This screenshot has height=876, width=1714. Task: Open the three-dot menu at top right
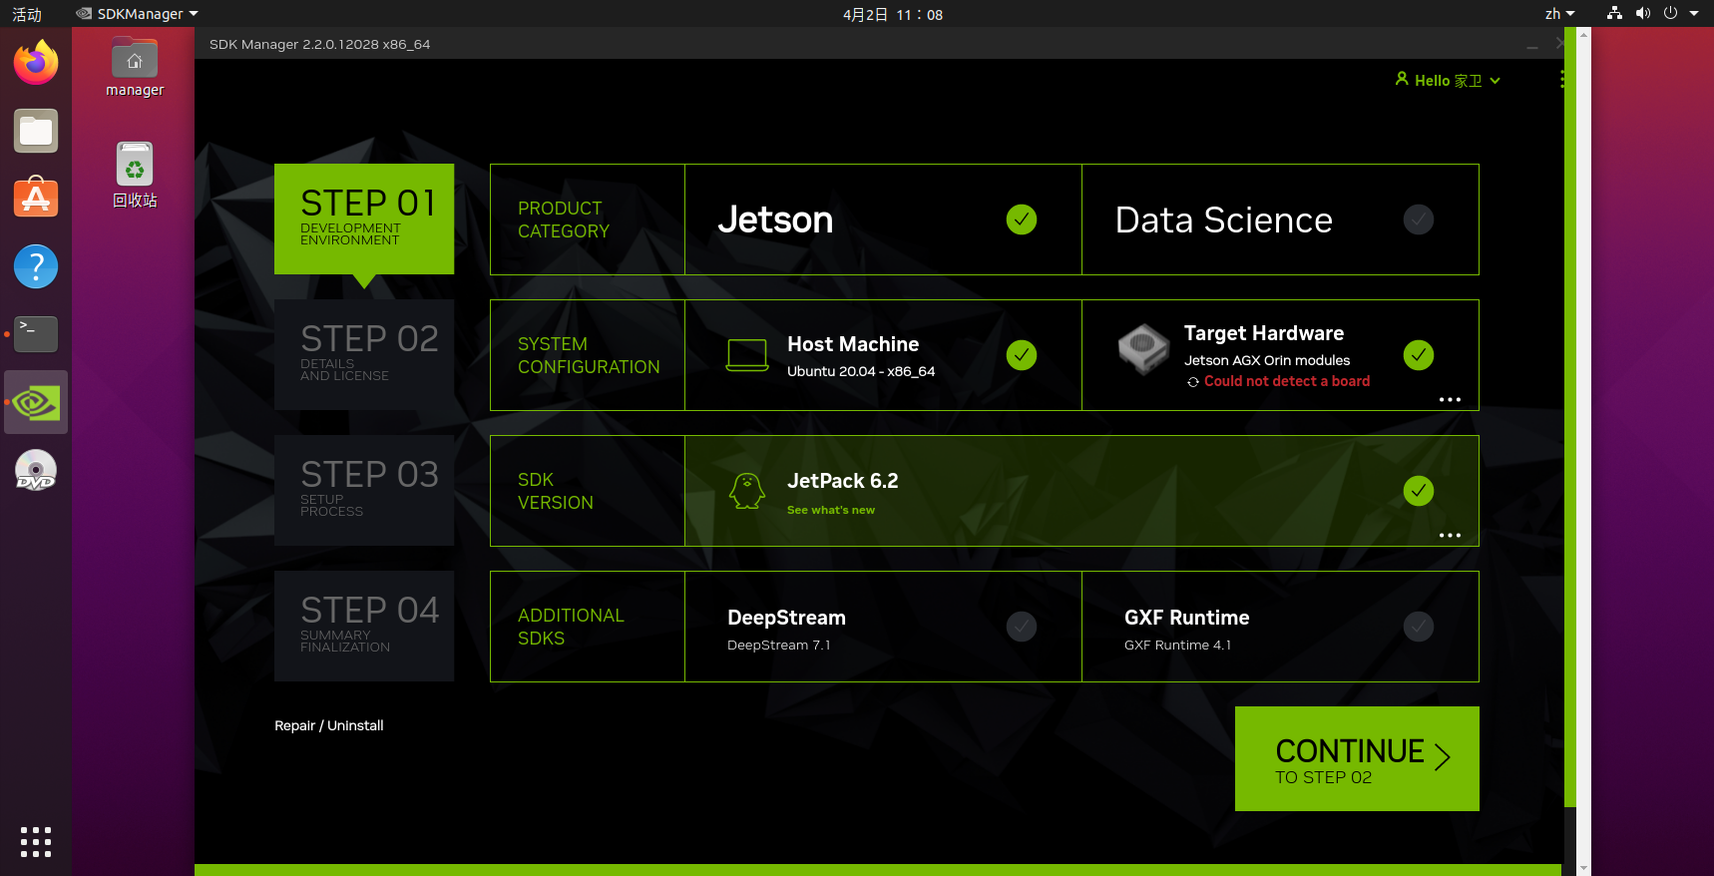1561,80
